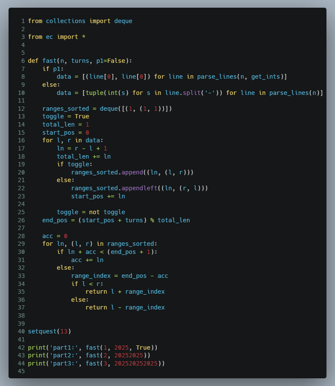Click 'split' on line 10
Image resolution: width=335 pixels, height=386 pixels.
coord(192,93)
